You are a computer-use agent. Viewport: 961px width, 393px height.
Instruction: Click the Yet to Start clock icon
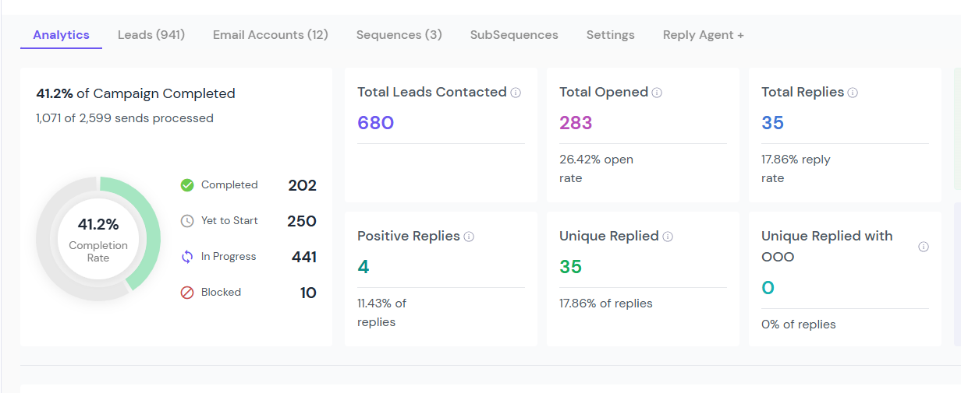(187, 221)
